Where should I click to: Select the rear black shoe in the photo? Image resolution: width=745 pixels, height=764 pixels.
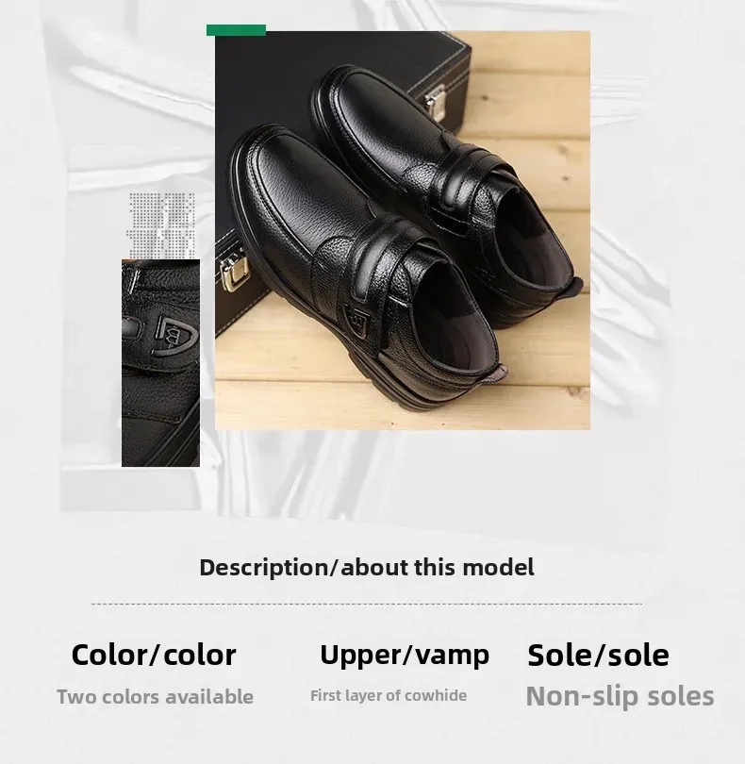coord(446,188)
